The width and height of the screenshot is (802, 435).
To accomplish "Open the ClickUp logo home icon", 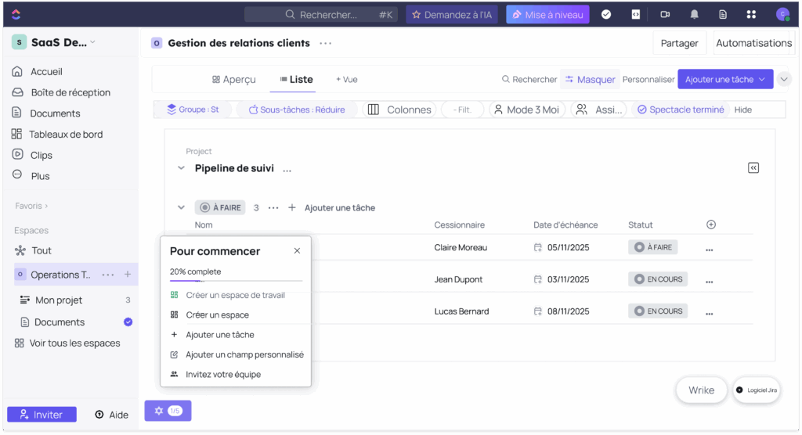I will click(x=16, y=14).
